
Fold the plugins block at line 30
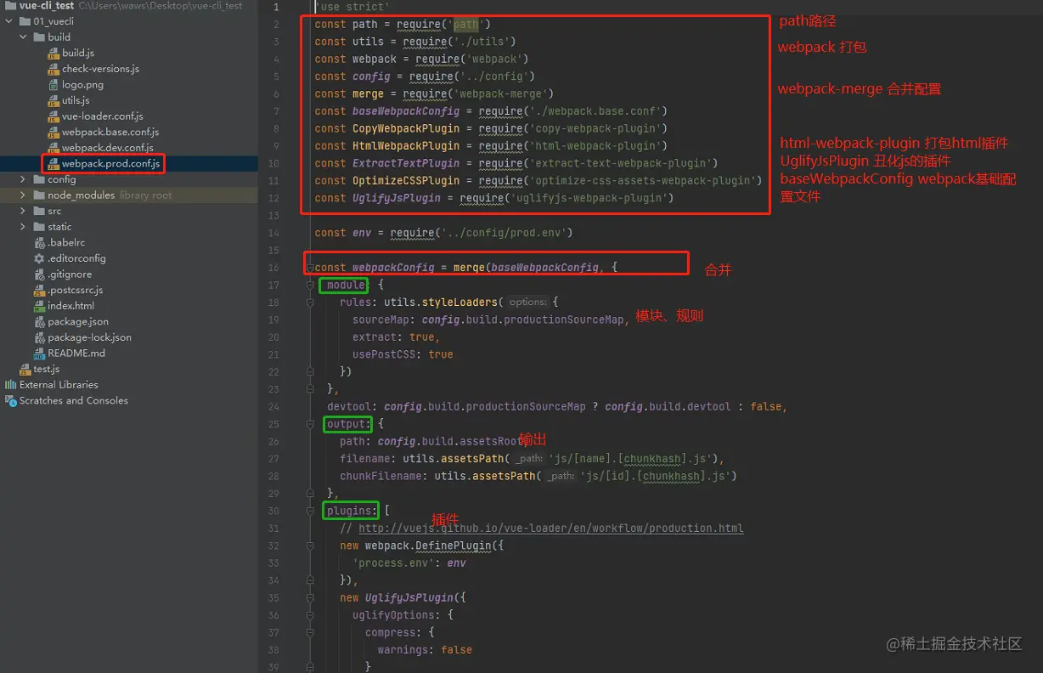(x=310, y=511)
